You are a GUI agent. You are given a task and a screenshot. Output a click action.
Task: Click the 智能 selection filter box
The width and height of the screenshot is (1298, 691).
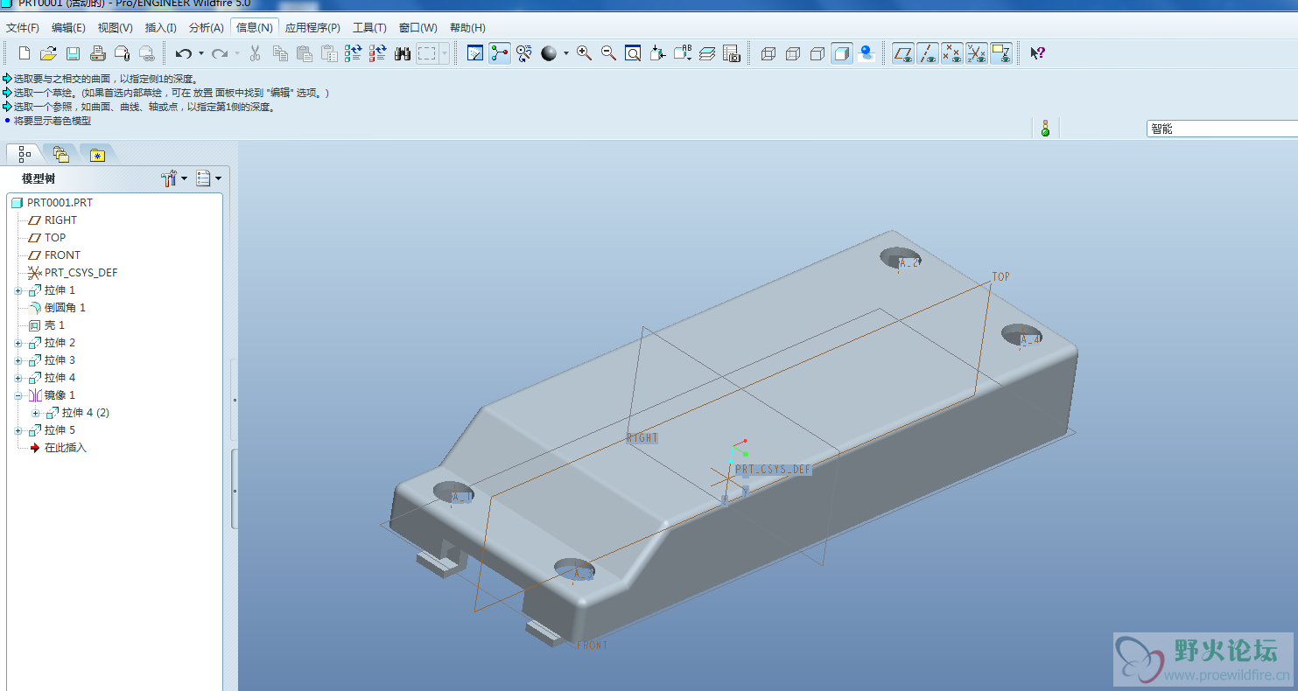tap(1222, 129)
